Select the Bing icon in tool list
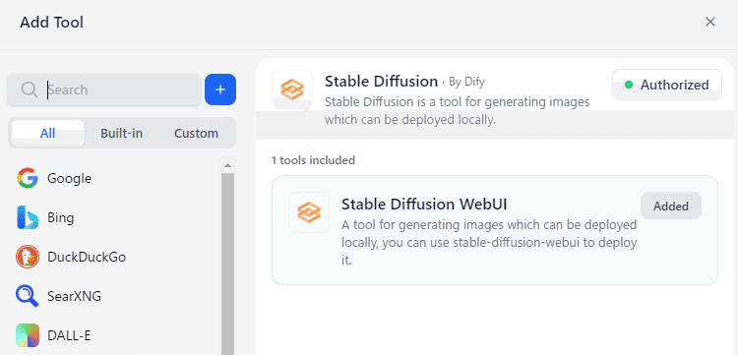This screenshot has height=355, width=738. click(28, 217)
